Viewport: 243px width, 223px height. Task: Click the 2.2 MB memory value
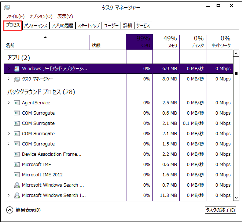tap(170, 154)
